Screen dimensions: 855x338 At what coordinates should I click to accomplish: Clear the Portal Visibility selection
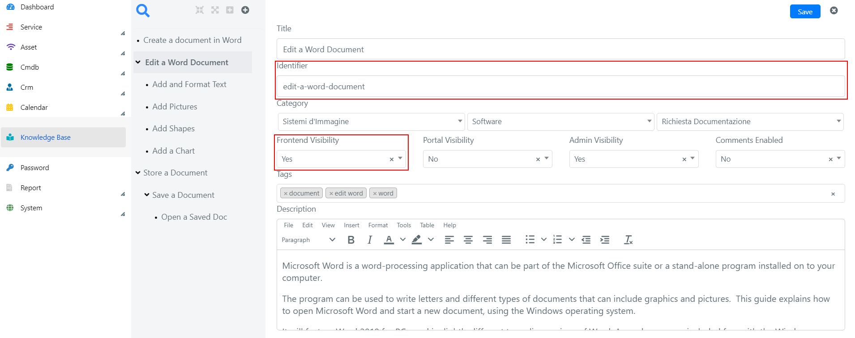point(538,159)
